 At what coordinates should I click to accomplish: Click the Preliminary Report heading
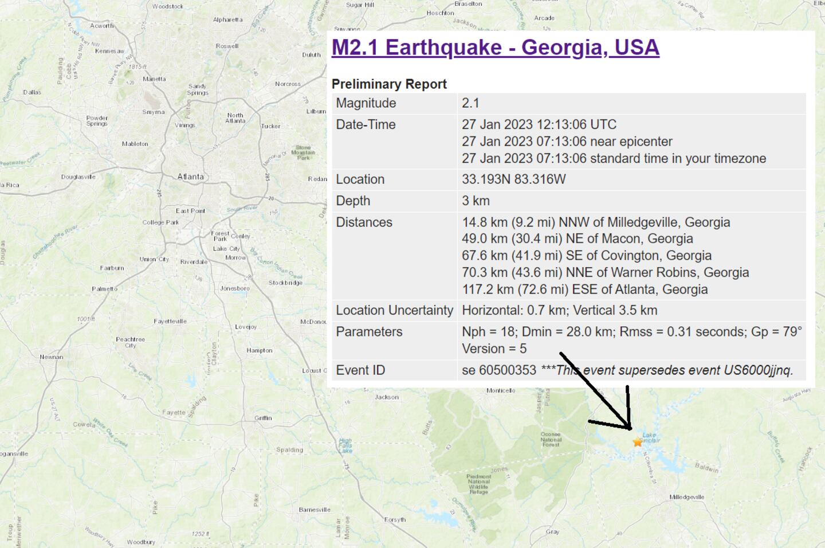click(x=389, y=84)
